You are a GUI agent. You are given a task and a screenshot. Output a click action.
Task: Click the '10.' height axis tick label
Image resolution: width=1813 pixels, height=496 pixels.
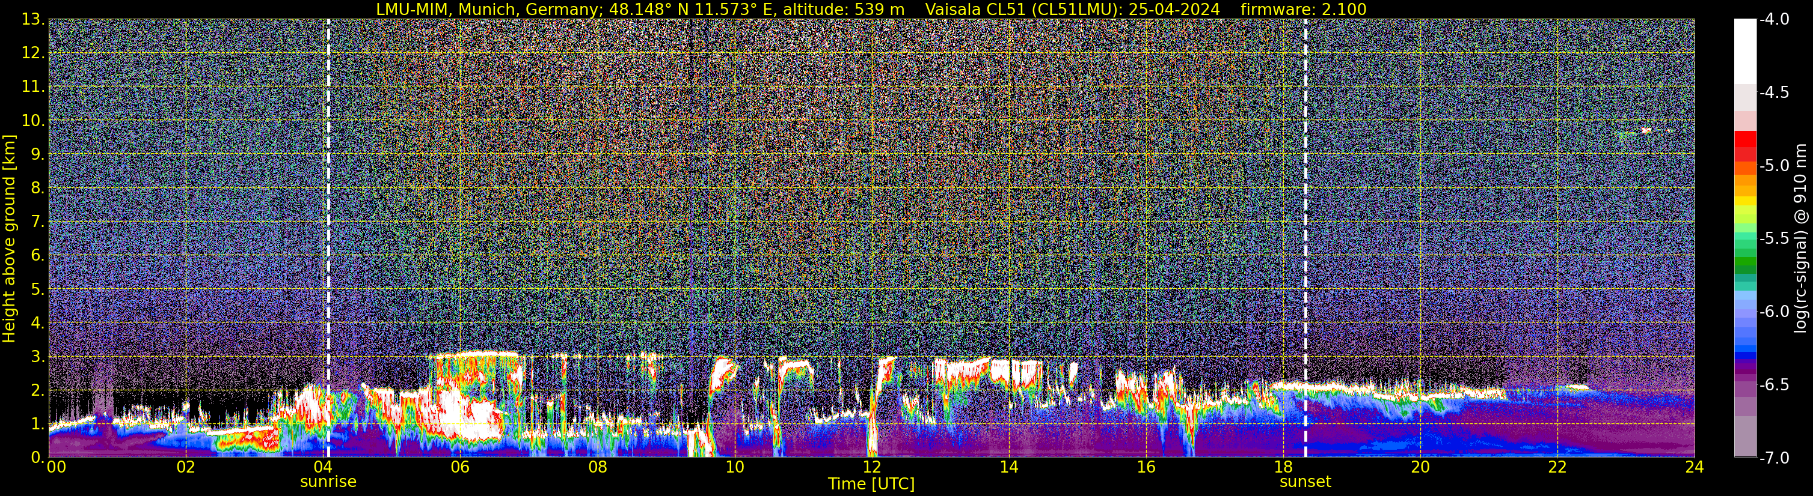[33, 120]
